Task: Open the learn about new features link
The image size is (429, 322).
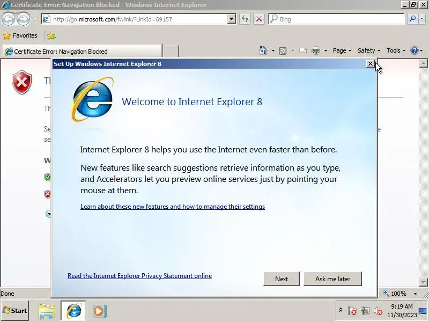Action: coord(173,207)
